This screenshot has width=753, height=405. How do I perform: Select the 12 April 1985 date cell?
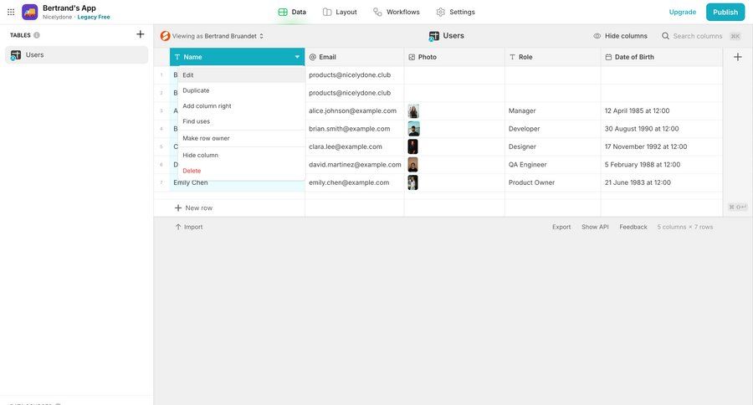pos(661,111)
